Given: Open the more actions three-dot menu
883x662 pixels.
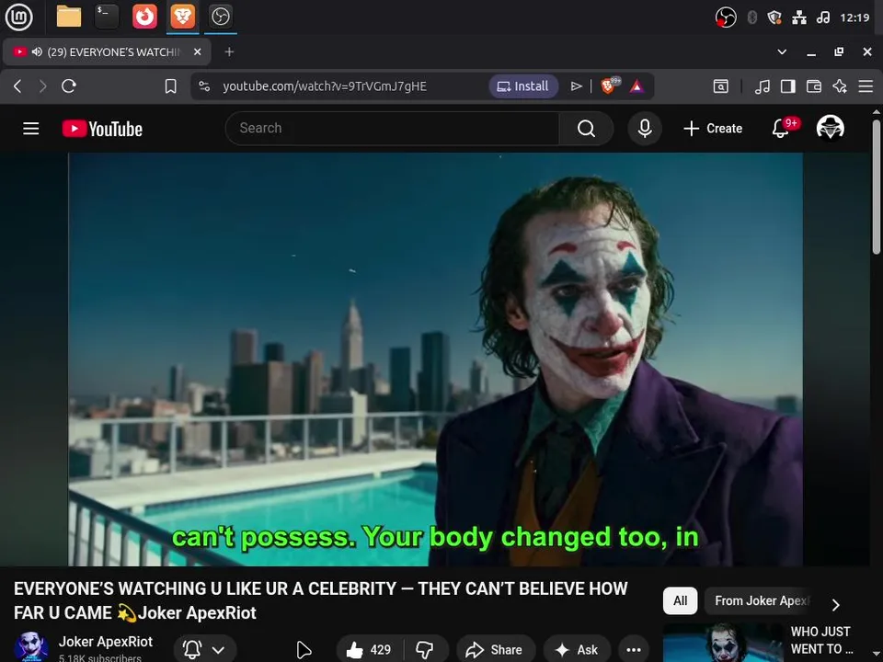Looking at the screenshot, I should [634, 650].
